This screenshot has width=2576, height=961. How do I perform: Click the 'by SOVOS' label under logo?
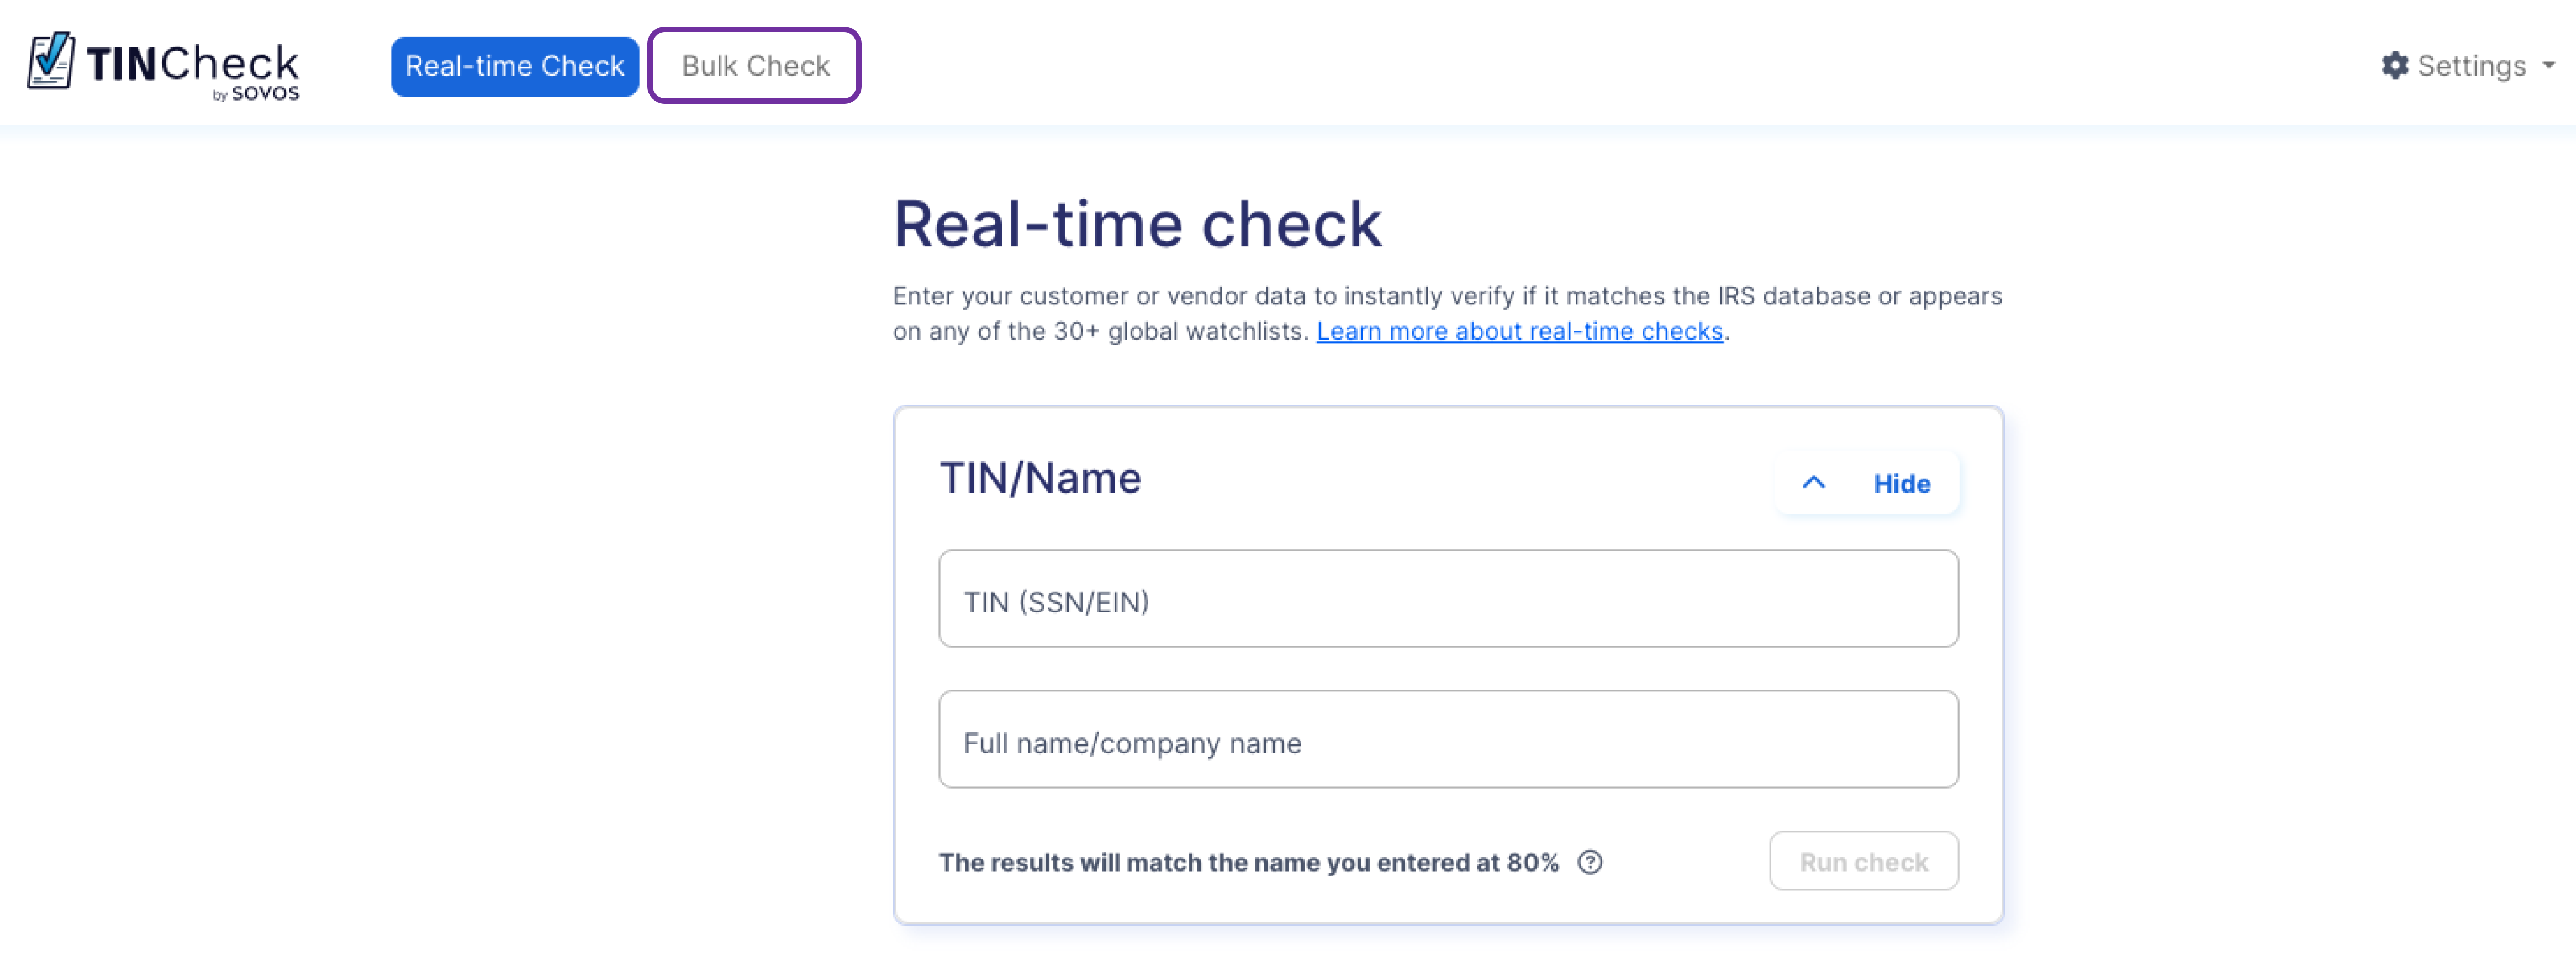(x=256, y=93)
